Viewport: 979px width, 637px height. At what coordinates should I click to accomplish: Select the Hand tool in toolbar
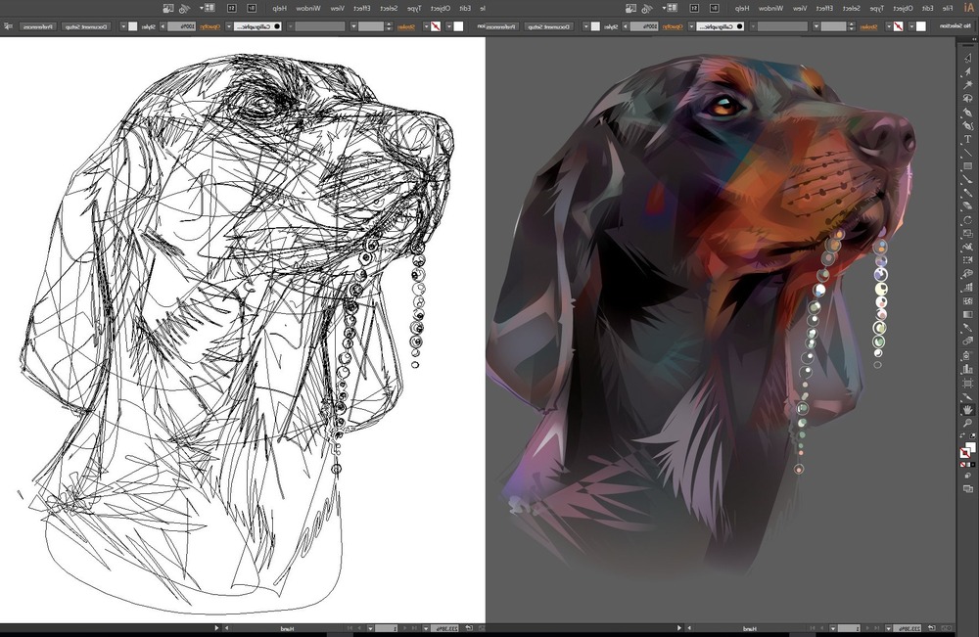(967, 409)
